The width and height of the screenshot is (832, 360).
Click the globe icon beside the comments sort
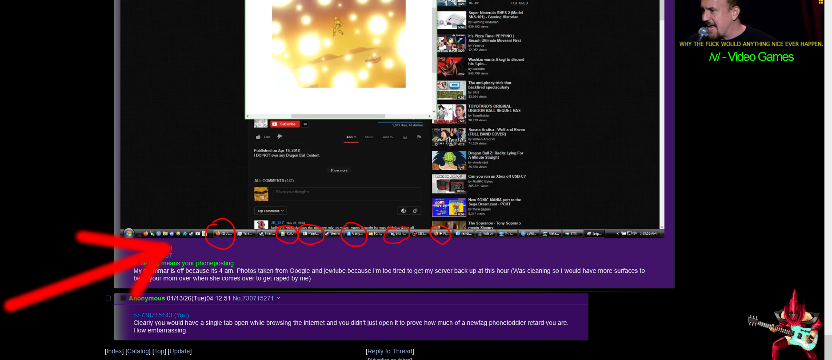pos(404,211)
